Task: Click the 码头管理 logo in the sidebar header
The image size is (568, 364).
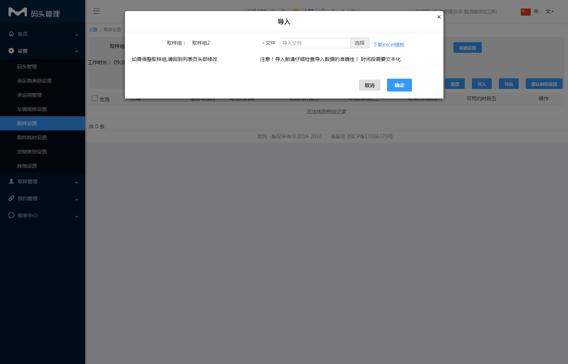Action: 34,13
